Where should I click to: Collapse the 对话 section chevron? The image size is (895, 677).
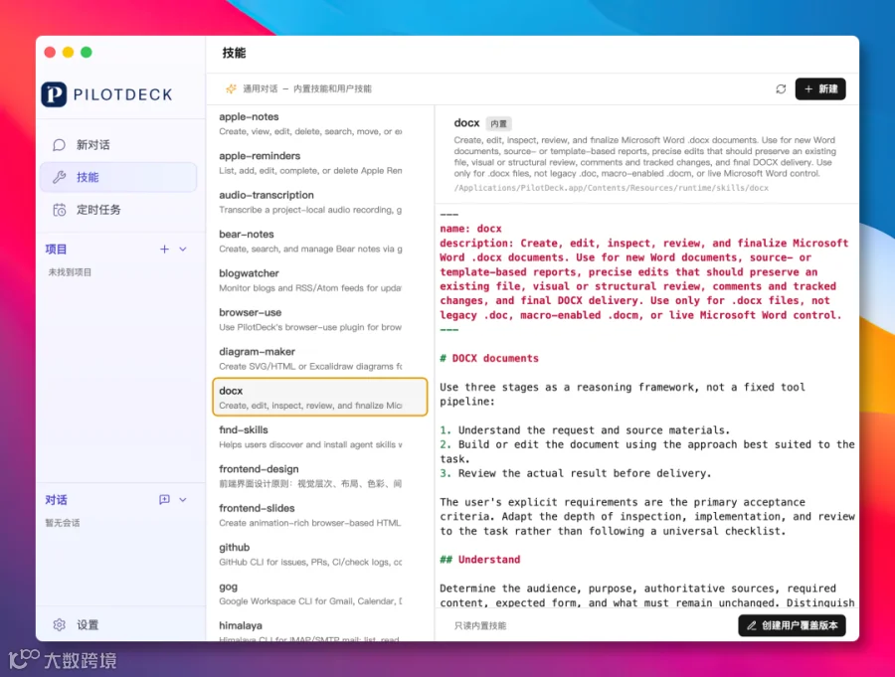[x=183, y=499]
